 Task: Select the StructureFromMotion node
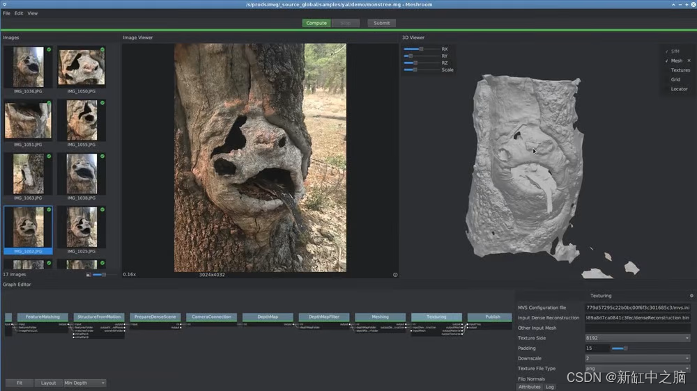point(99,317)
